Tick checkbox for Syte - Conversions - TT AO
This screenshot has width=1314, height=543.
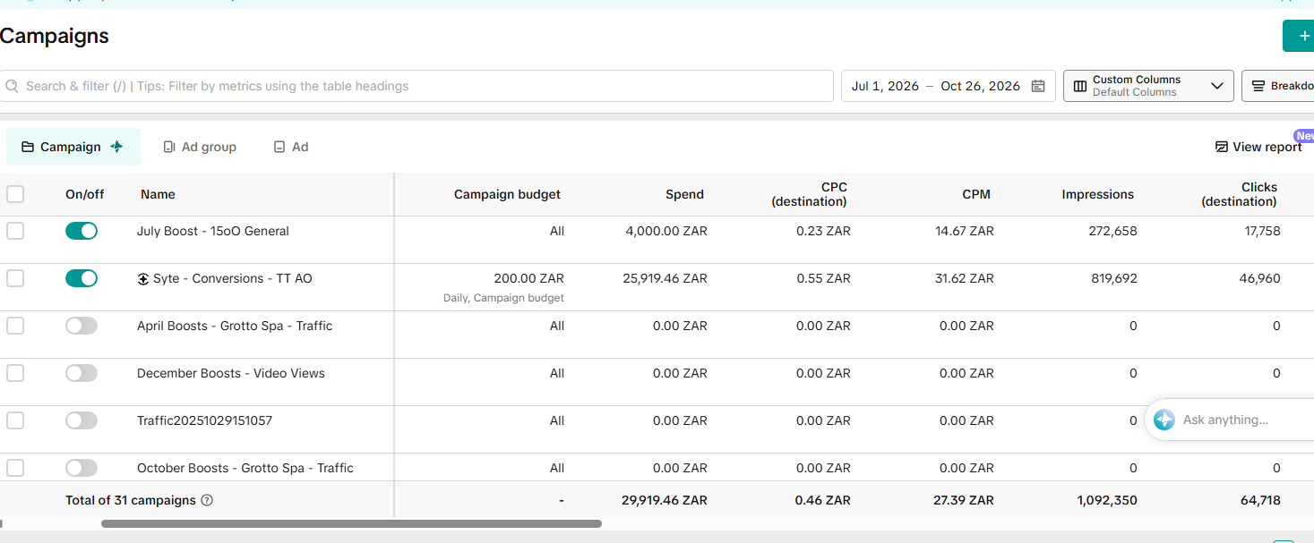(x=15, y=278)
